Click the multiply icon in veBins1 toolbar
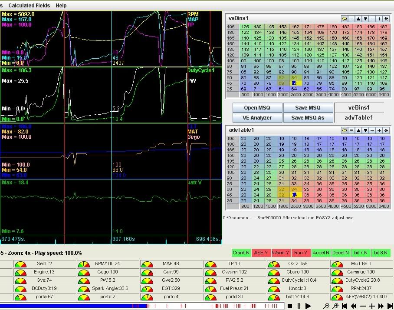394x310 pixels. (x=386, y=18)
